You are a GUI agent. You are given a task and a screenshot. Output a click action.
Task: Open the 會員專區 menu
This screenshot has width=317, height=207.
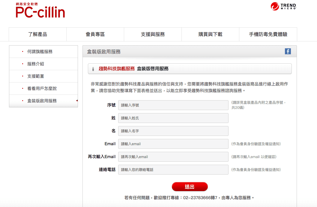(x=95, y=34)
